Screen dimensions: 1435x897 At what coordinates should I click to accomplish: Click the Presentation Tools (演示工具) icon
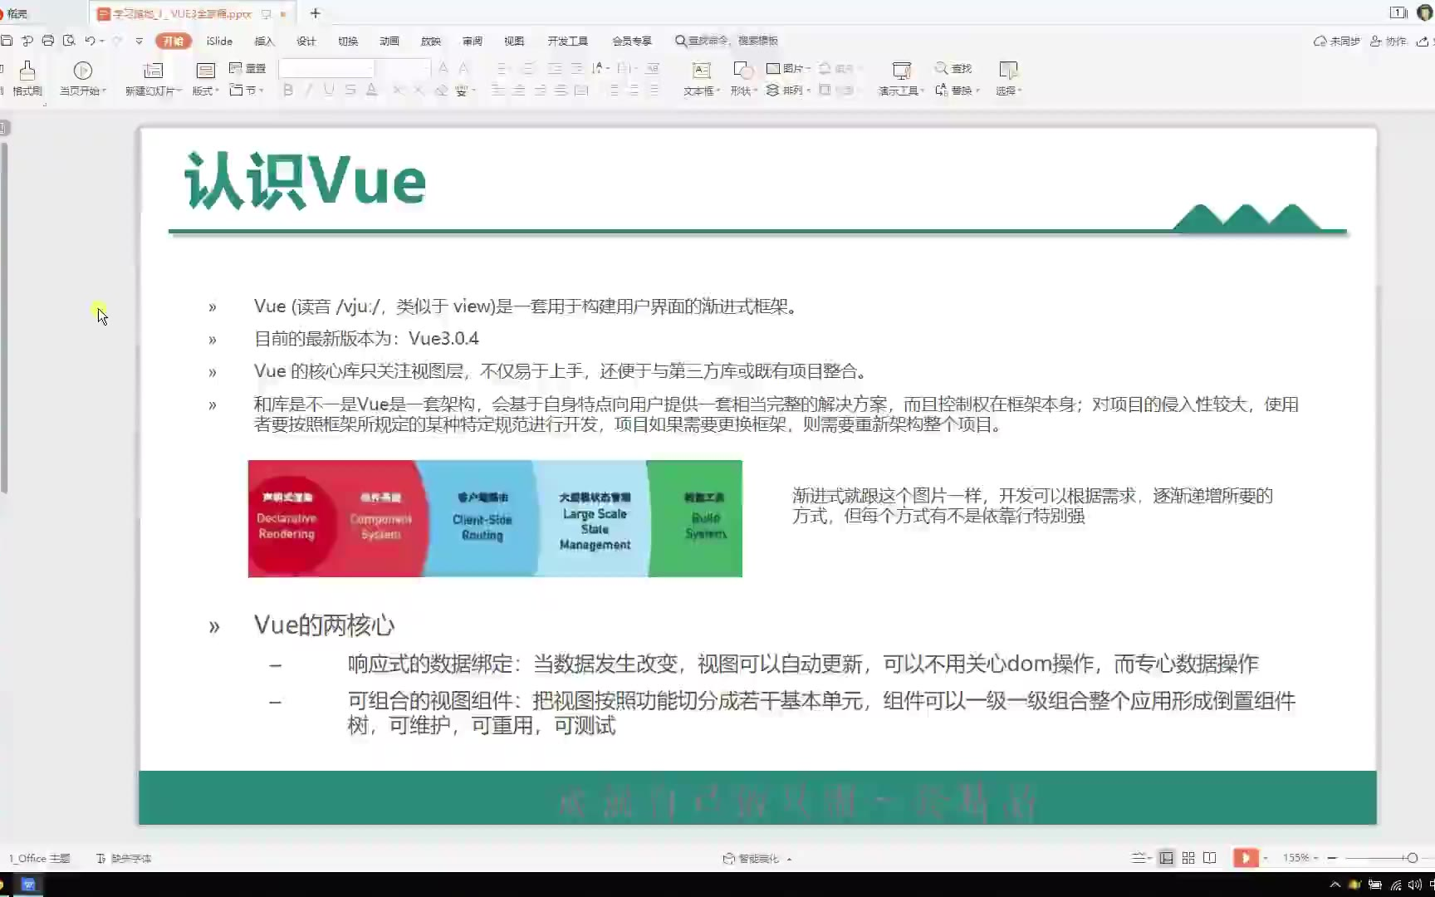coord(902,71)
